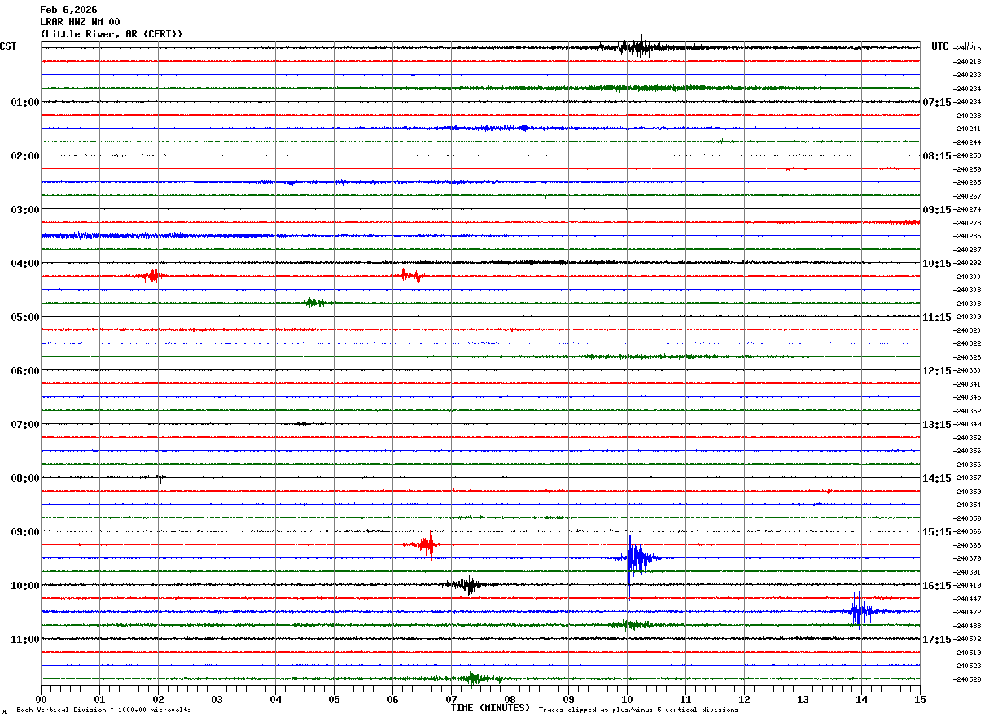
Task: Select the 01:00 CST time label
Action: pyautogui.click(x=25, y=102)
